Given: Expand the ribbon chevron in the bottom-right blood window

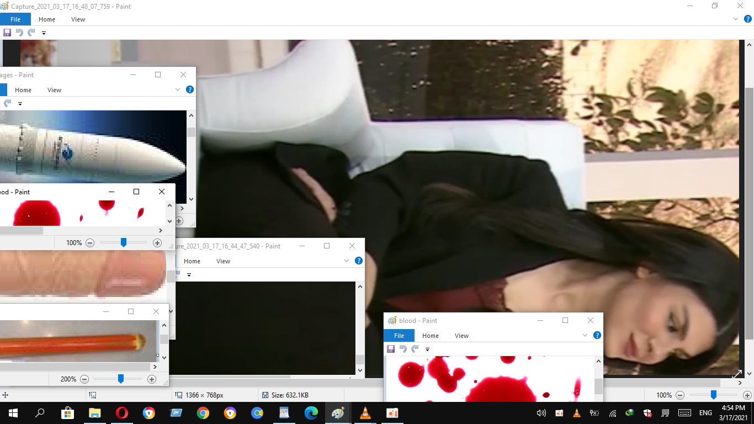Looking at the screenshot, I should [x=585, y=335].
